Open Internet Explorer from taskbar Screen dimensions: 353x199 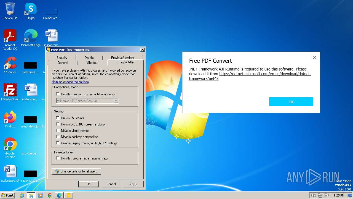click(22, 195)
